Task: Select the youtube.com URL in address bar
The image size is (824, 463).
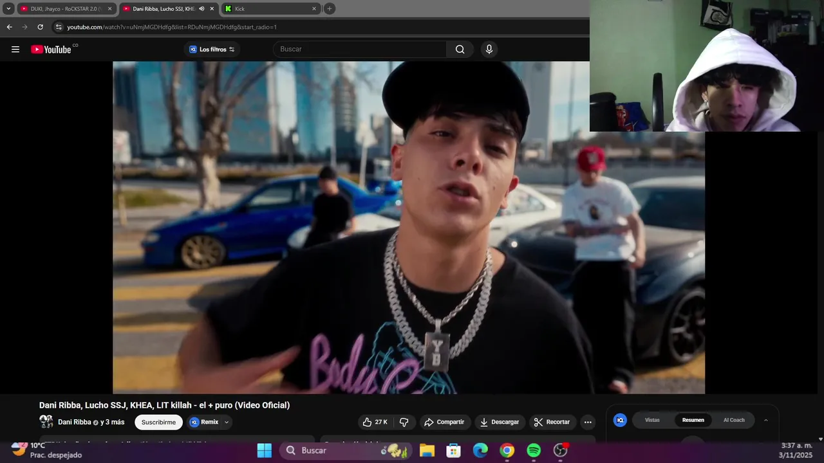Action: click(172, 27)
